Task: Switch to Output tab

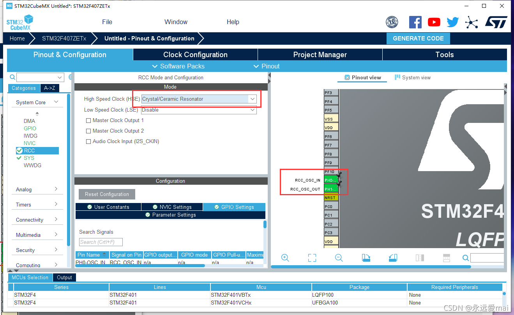Action: point(64,277)
